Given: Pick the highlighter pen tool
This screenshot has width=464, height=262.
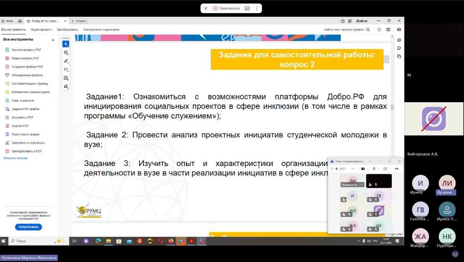Looking at the screenshot, I should click(x=66, y=61).
